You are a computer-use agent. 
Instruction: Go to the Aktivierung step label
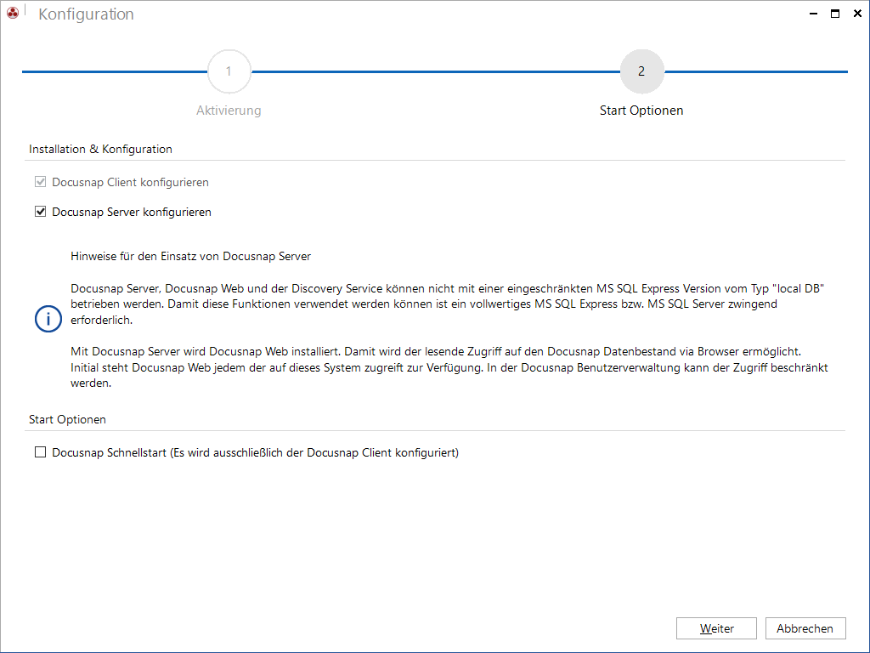[229, 110]
